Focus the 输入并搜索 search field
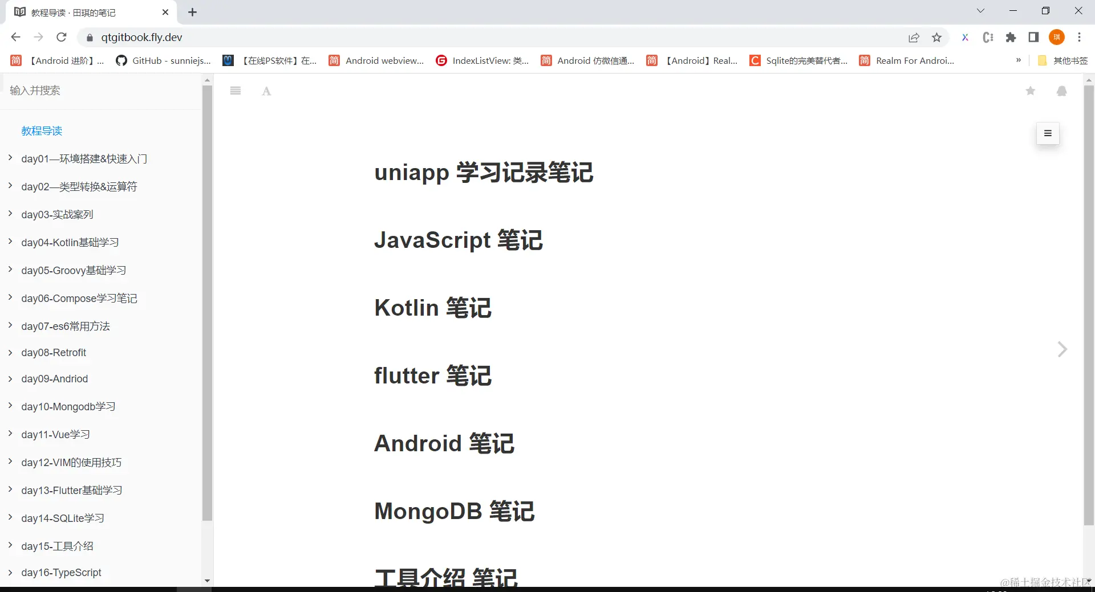The image size is (1095, 592). coord(102,91)
